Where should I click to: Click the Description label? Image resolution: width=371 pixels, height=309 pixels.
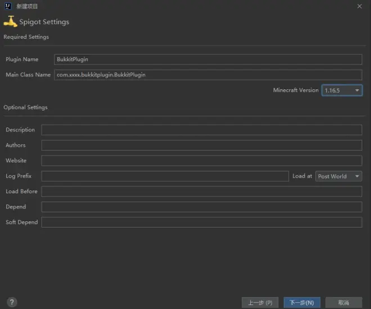pos(20,130)
